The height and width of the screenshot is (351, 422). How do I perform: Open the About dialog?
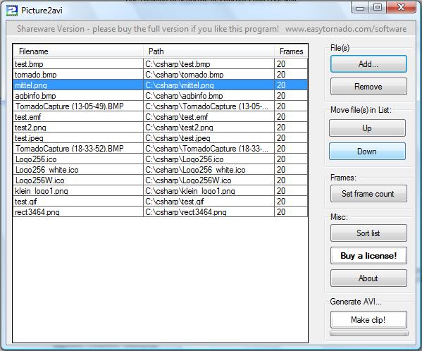(x=368, y=278)
